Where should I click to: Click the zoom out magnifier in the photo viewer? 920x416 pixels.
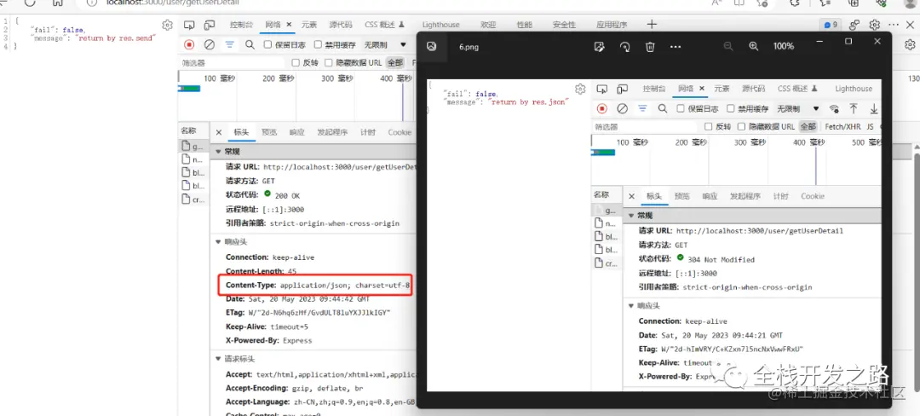[x=728, y=46]
